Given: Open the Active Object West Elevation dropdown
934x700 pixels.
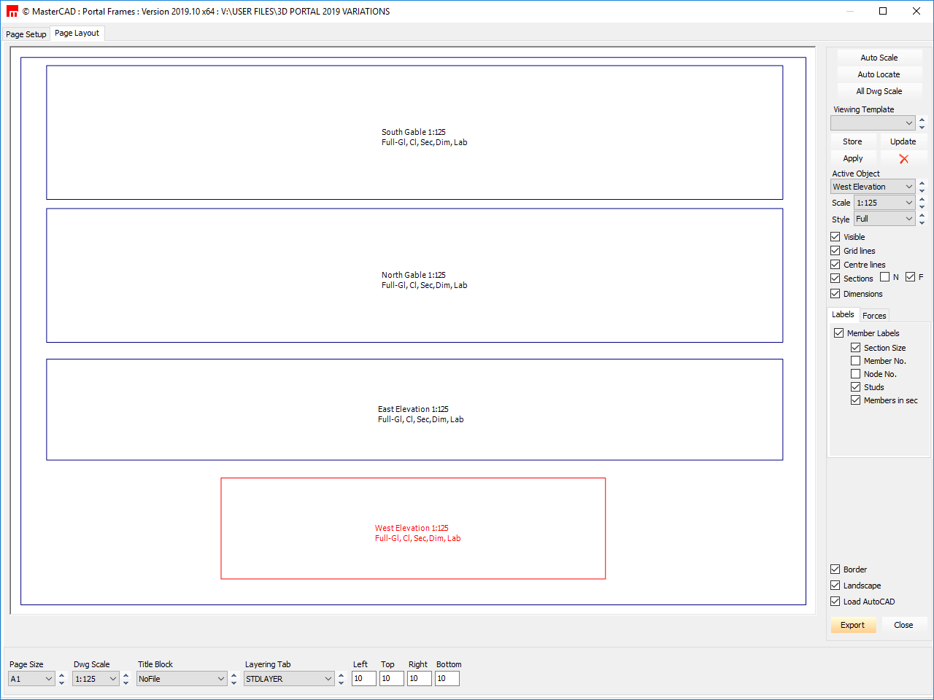Looking at the screenshot, I should click(x=873, y=187).
